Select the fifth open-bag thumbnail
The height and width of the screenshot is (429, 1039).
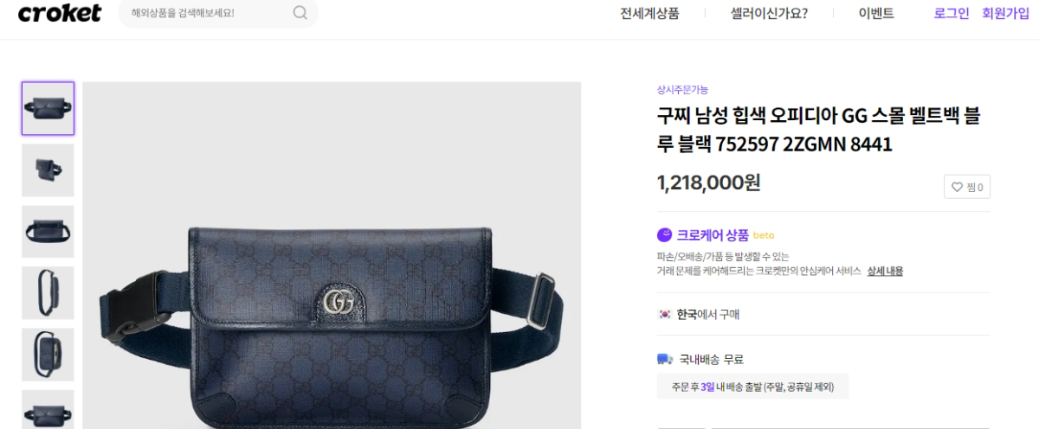48,354
